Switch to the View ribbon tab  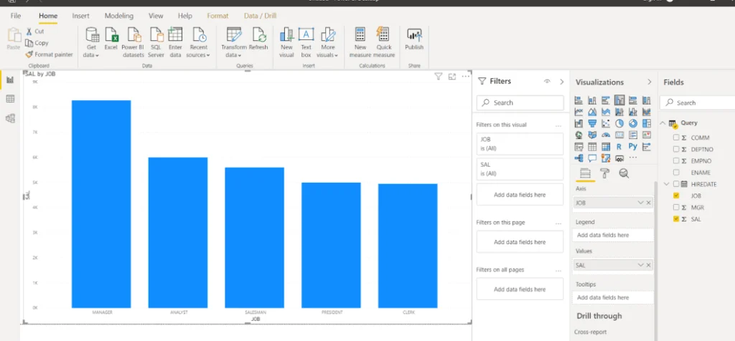(x=156, y=16)
